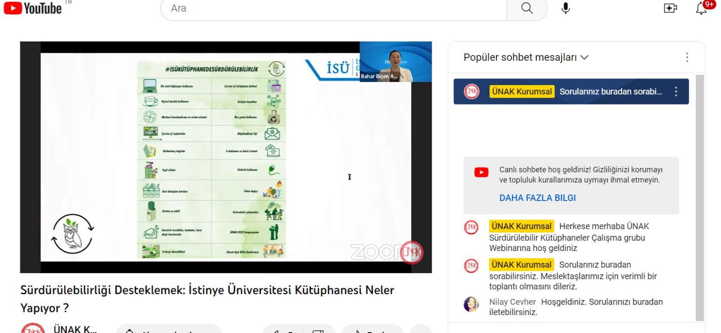This screenshot has width=721, height=333.
Task: Click the 'Hoşgeldiniz. Sorularınızı buradan' chat message
Action: [x=576, y=307]
